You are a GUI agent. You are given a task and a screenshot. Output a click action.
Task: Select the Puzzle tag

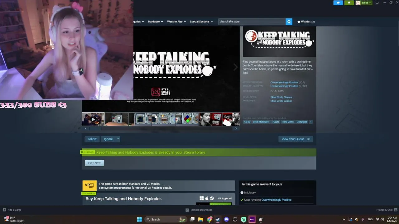(276, 122)
